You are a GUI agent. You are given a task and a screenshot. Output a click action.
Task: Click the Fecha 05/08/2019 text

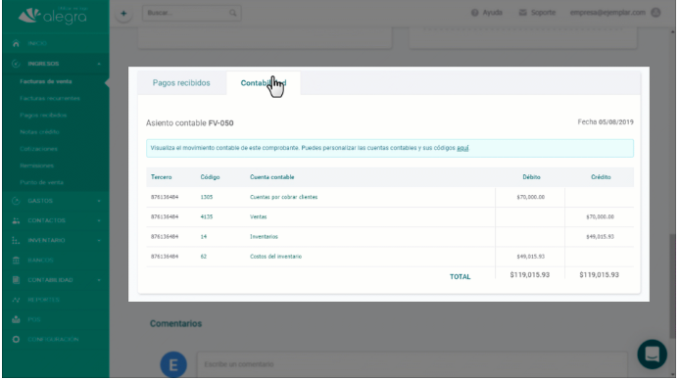[x=606, y=122]
